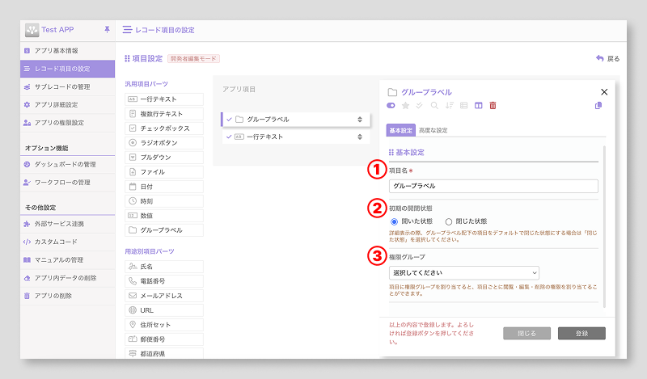The image size is (647, 379).
Task: Open アプリ内データの削除 in the sidebar
Action: pyautogui.click(x=68, y=278)
